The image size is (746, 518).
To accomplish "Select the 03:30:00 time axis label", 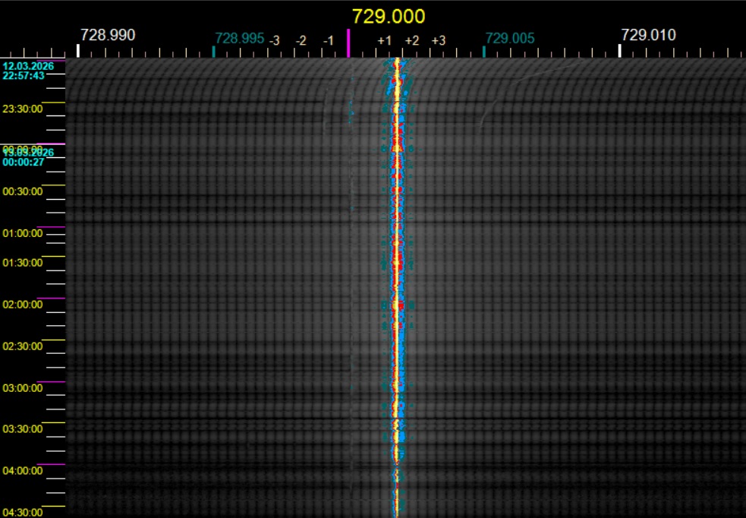I will (x=23, y=429).
